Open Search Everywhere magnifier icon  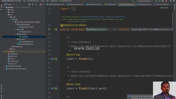(x=170, y=1)
